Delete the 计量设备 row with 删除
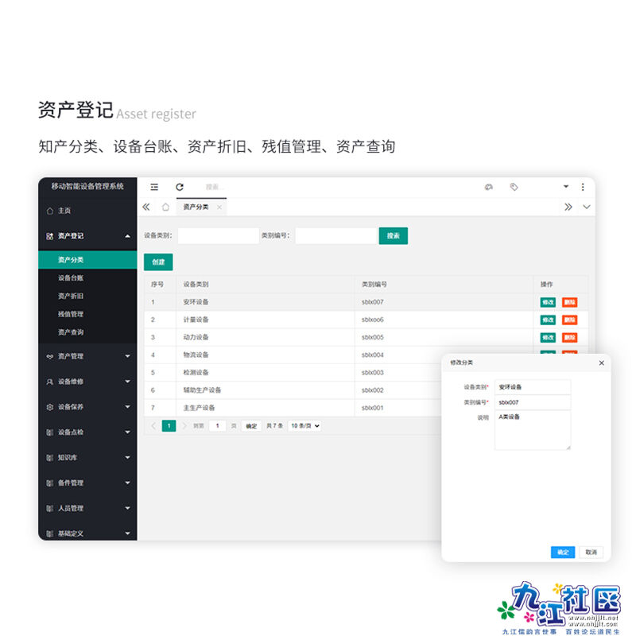This screenshot has width=636, height=636. [x=569, y=320]
